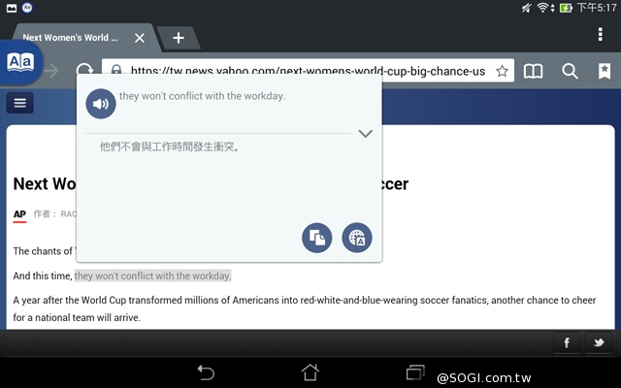Reload the current page
This screenshot has height=388, width=621.
[84, 69]
